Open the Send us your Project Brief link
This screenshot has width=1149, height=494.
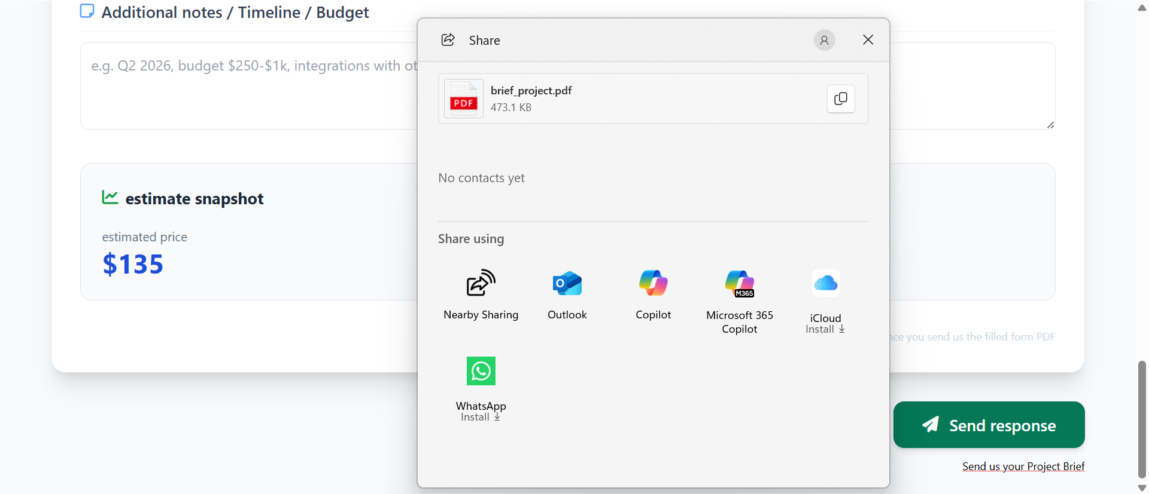(1023, 467)
